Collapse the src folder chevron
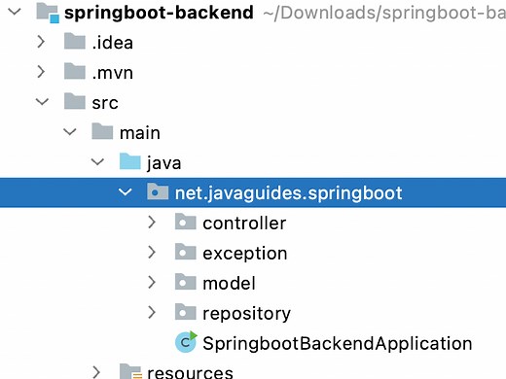Viewport: 506px width, 379px height. [x=42, y=102]
